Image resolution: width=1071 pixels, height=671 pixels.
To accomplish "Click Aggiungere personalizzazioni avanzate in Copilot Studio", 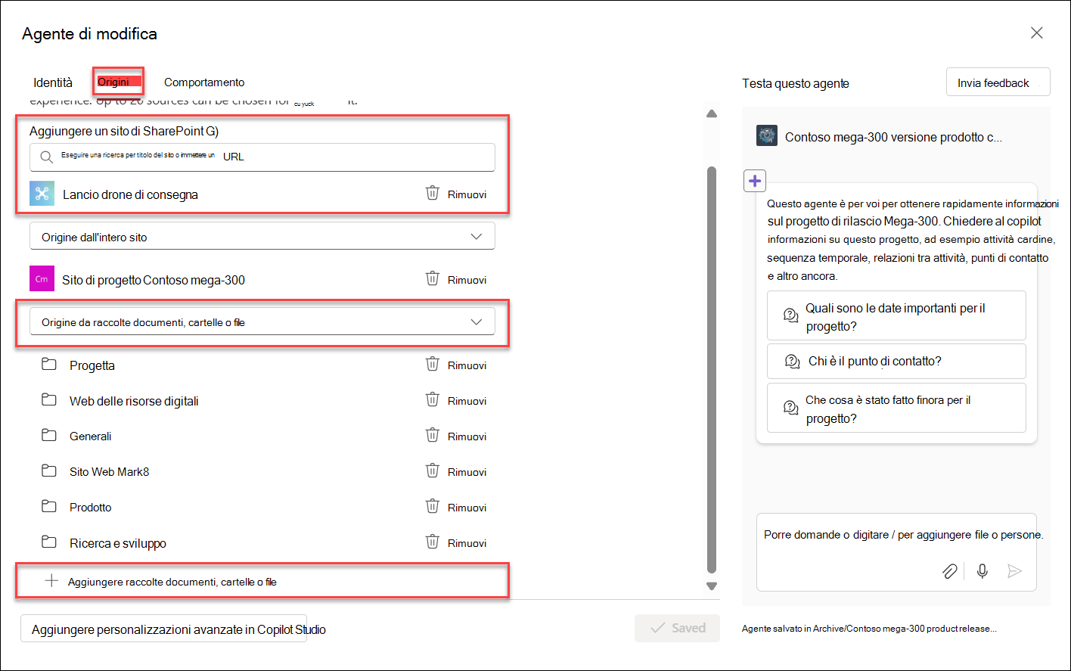I will tap(163, 629).
